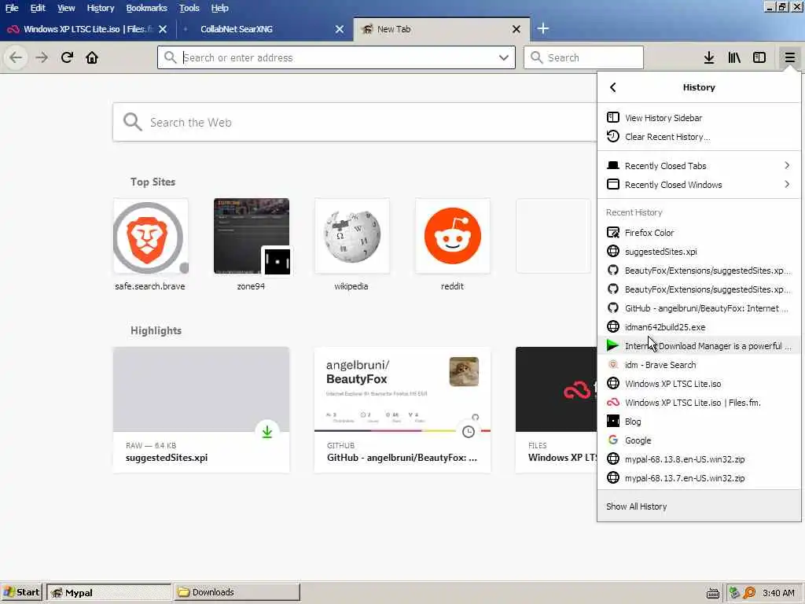Open the home page icon

92,57
